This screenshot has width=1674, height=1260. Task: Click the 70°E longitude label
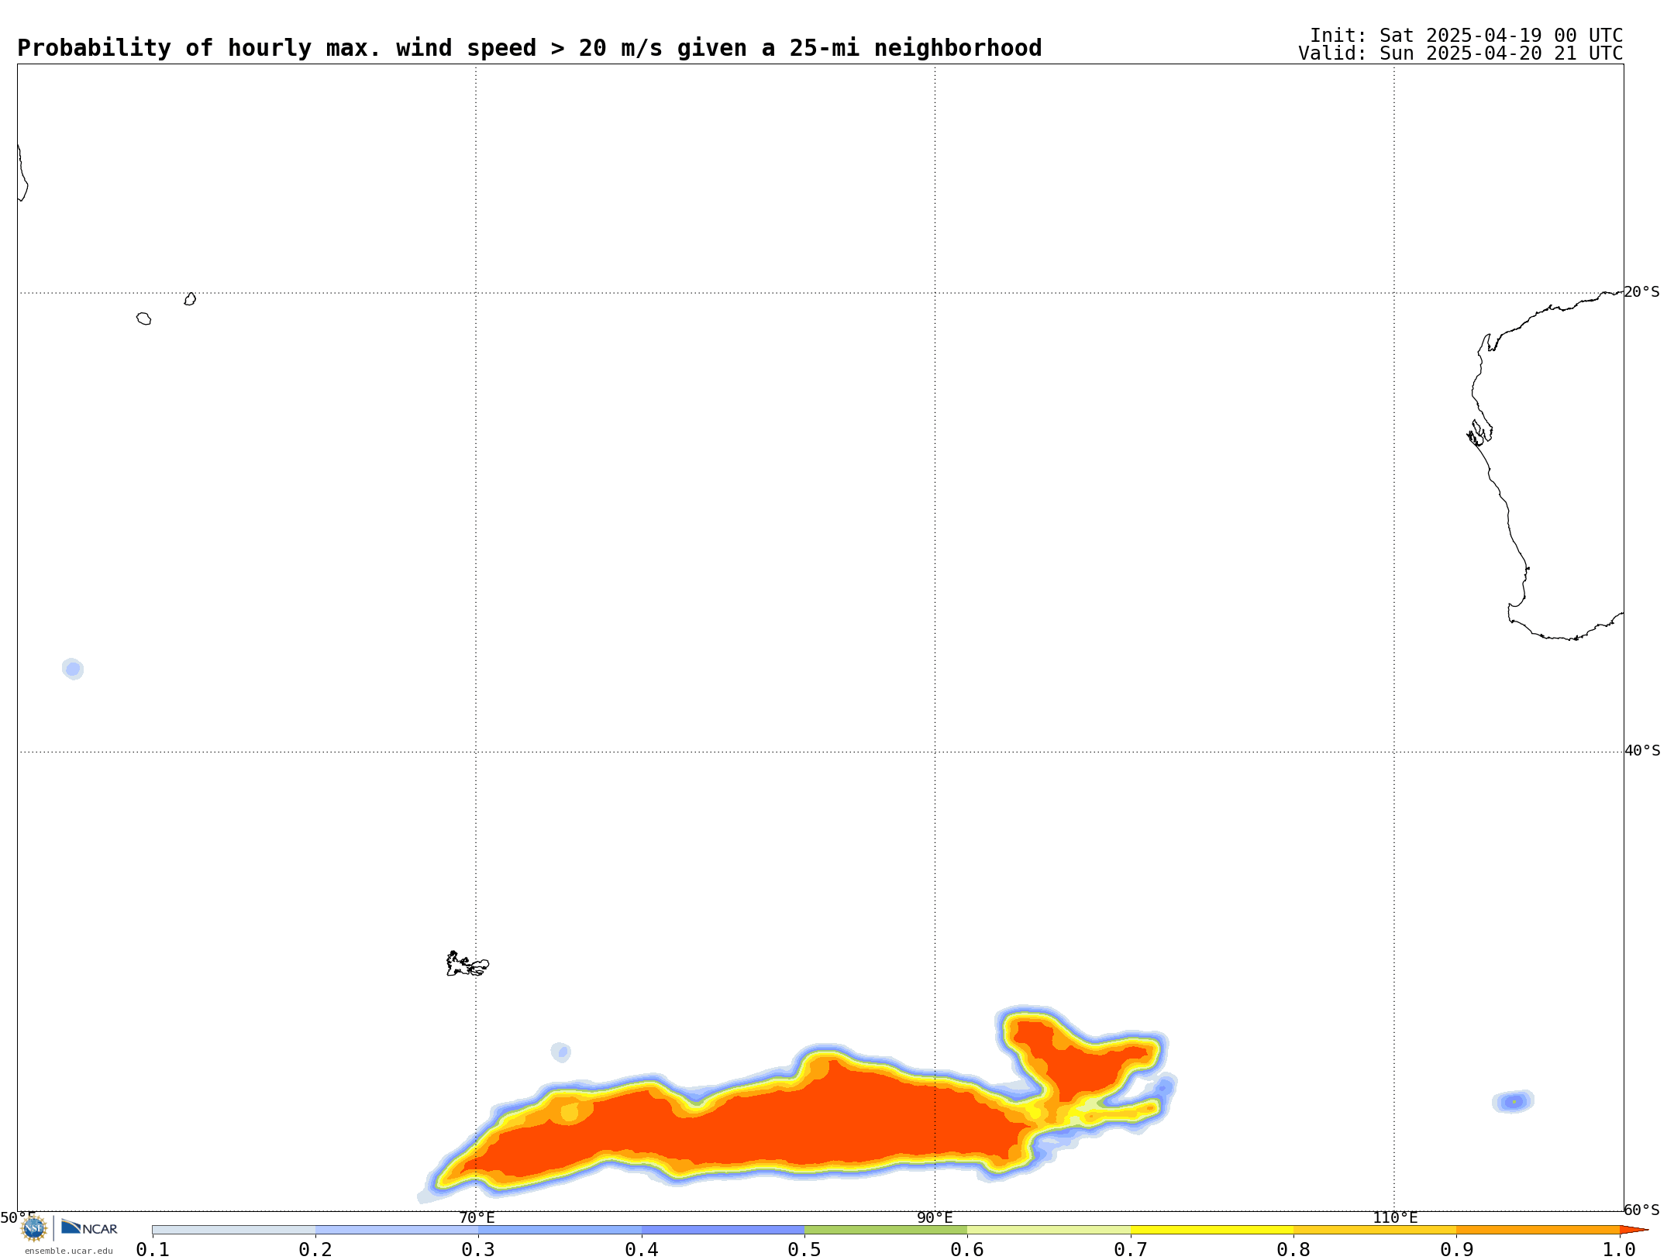coord(477,1217)
